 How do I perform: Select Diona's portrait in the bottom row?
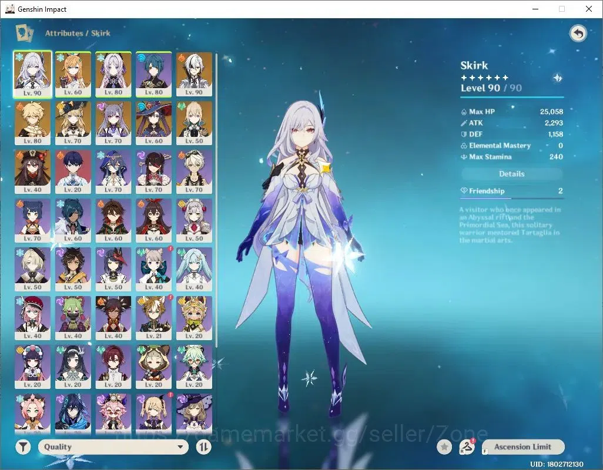click(x=33, y=414)
